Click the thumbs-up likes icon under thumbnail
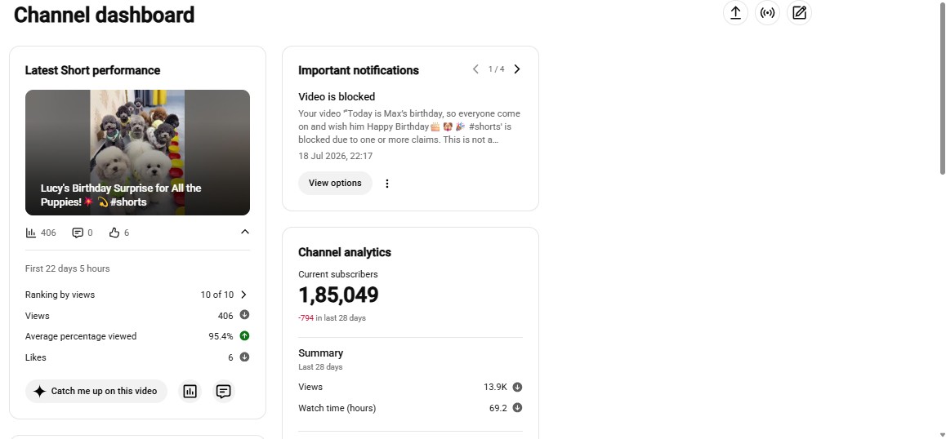The height and width of the screenshot is (439, 946). click(114, 233)
